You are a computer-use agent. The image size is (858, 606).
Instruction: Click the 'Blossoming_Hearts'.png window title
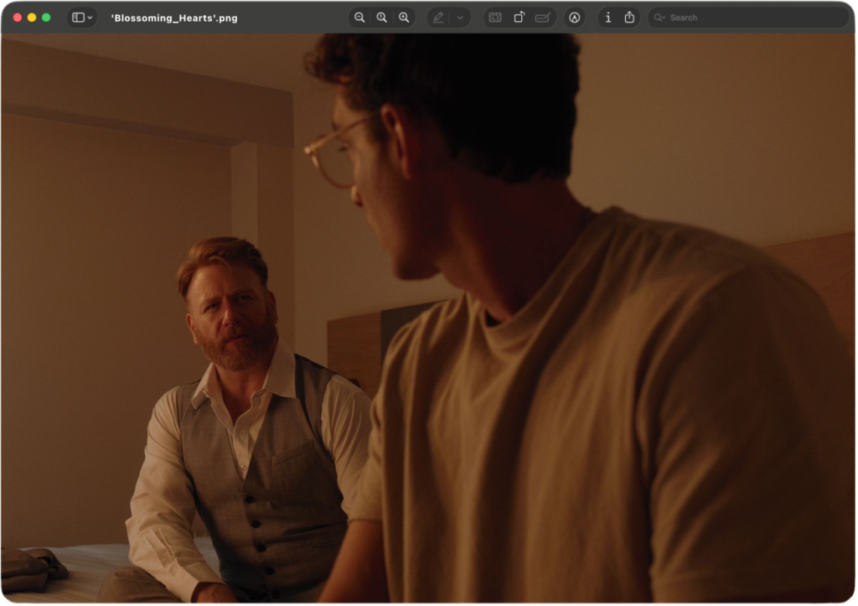pyautogui.click(x=174, y=18)
